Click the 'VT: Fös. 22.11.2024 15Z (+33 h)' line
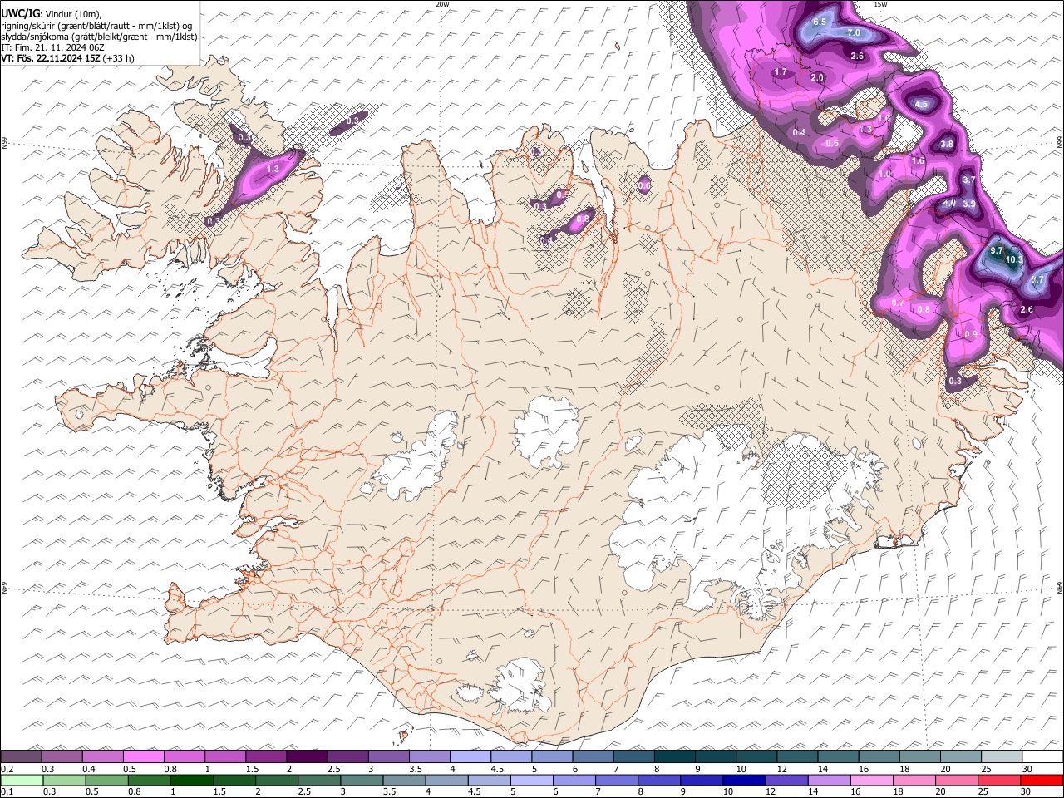Image resolution: width=1064 pixels, height=798 pixels. (67, 58)
